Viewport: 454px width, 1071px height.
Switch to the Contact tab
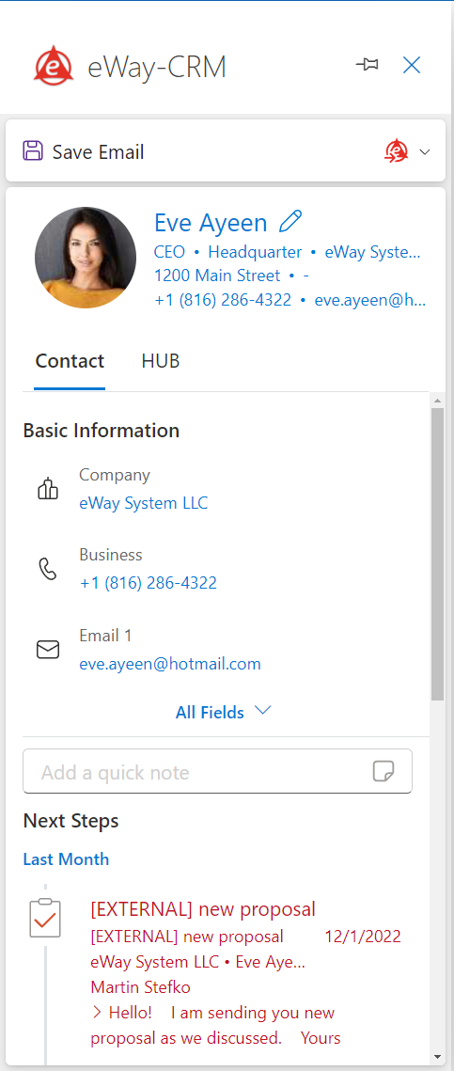[70, 361]
